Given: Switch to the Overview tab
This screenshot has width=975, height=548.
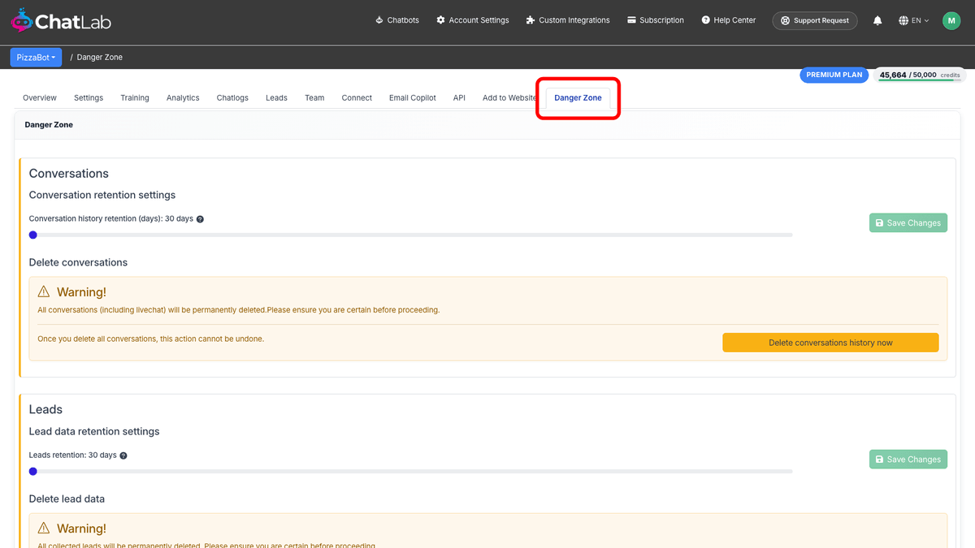Looking at the screenshot, I should tap(40, 97).
